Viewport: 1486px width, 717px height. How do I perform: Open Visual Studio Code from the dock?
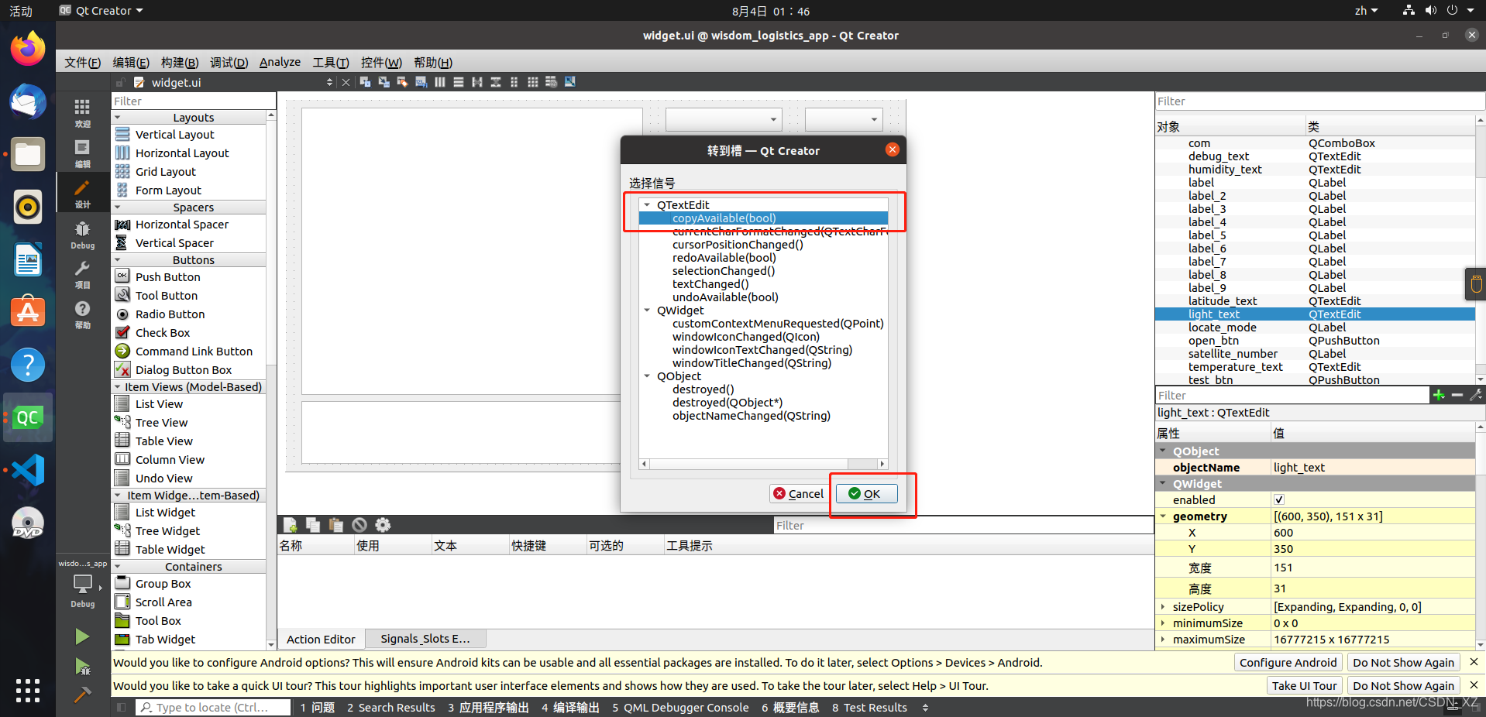coord(28,470)
